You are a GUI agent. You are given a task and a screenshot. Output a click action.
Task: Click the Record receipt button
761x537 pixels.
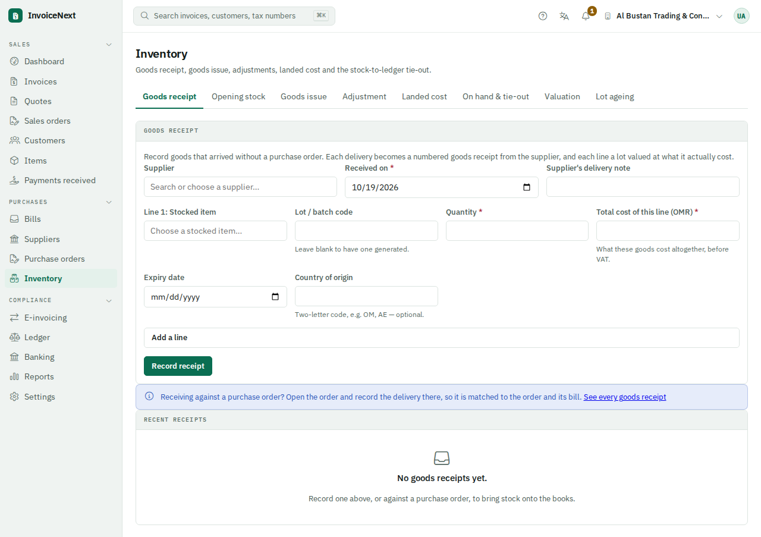[x=178, y=366]
